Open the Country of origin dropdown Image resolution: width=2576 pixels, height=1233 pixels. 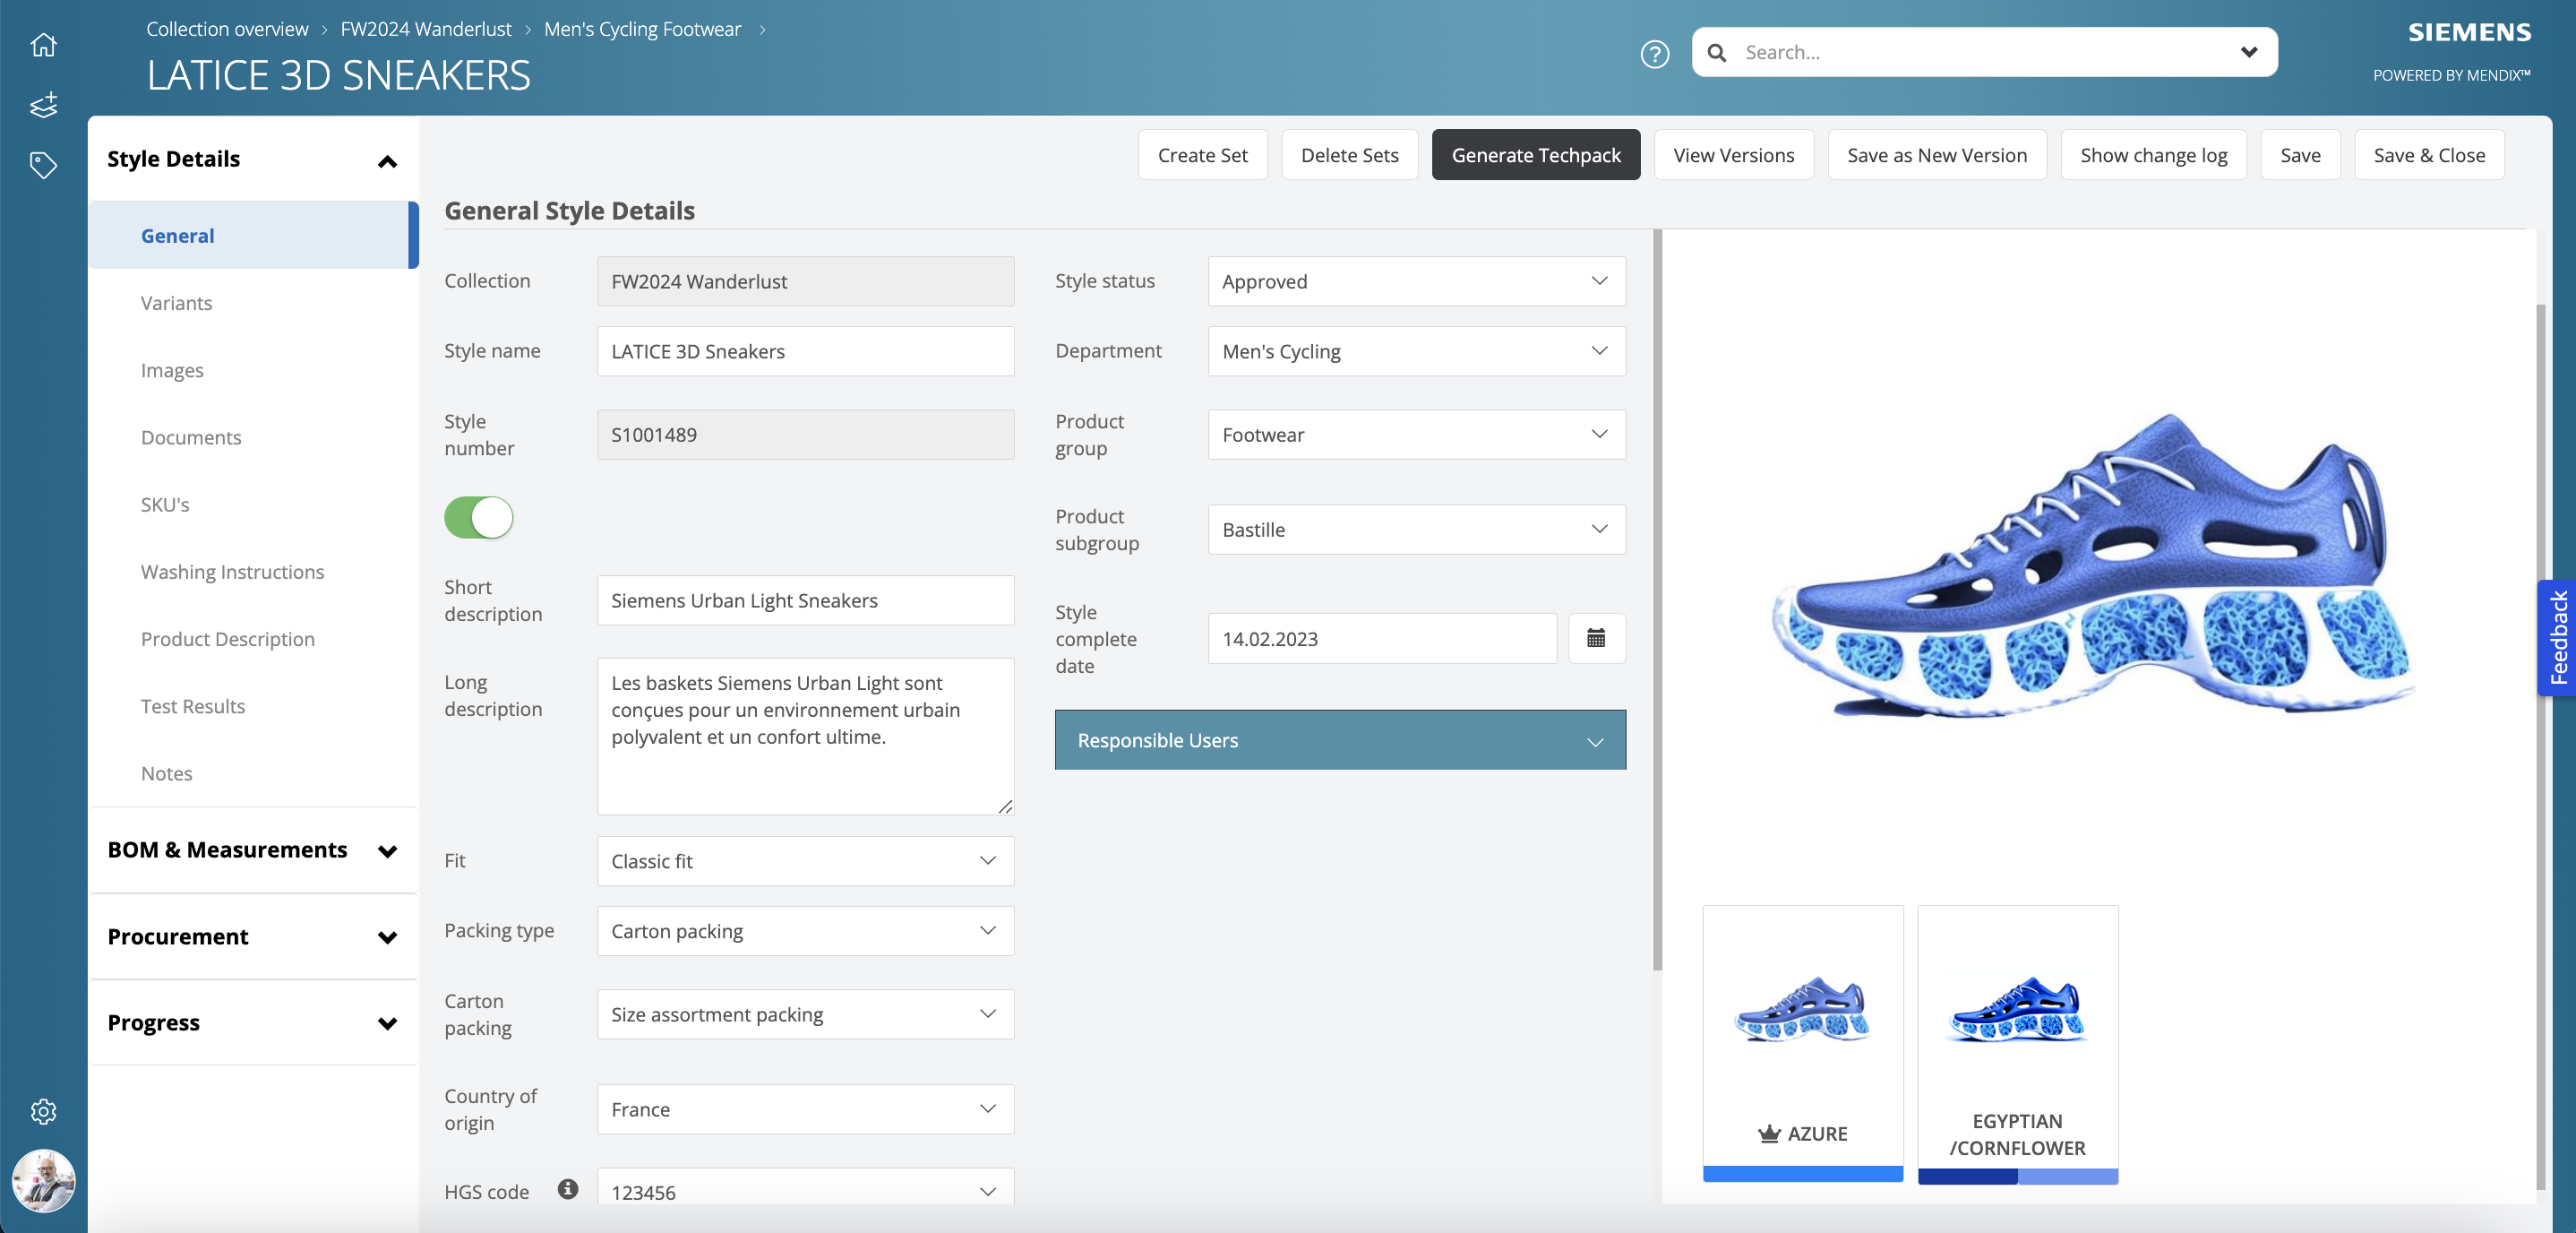coord(805,1109)
